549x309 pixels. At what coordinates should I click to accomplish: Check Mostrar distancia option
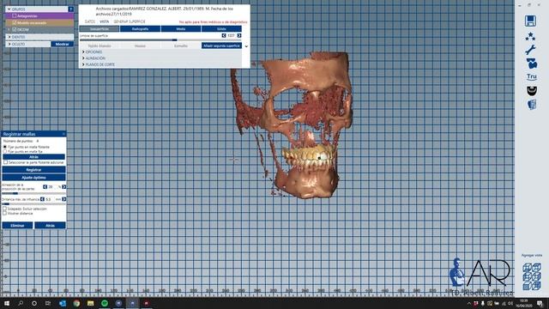click(5, 214)
